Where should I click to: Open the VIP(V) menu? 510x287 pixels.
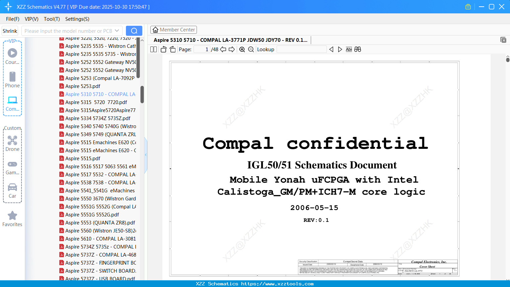pos(31,19)
